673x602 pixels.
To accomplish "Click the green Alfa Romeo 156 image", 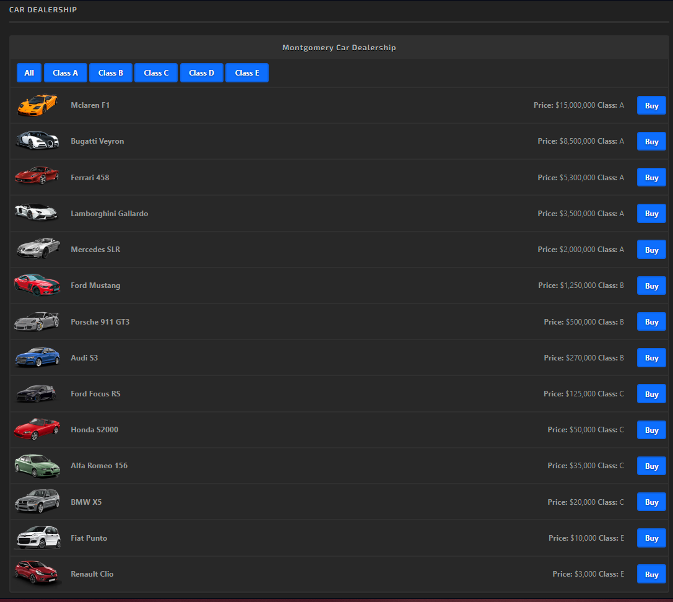I will (x=37, y=466).
